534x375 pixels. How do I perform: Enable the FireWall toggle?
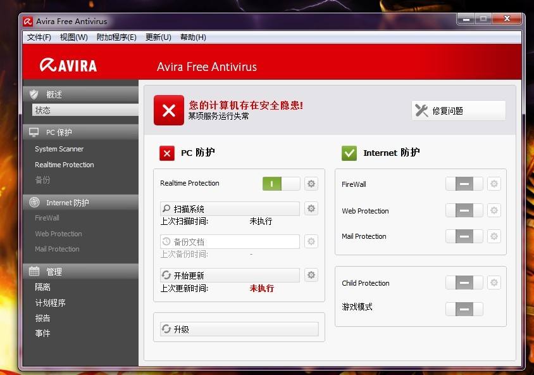pyautogui.click(x=464, y=184)
